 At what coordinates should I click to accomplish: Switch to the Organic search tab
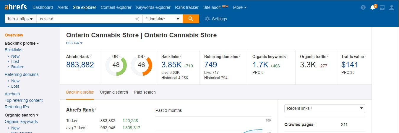(x=114, y=92)
